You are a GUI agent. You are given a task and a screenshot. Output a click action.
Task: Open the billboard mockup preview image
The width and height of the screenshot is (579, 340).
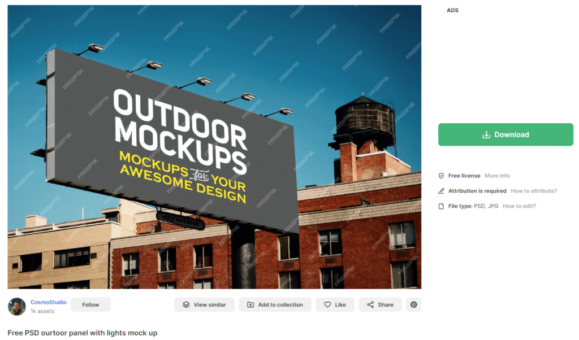(214, 147)
